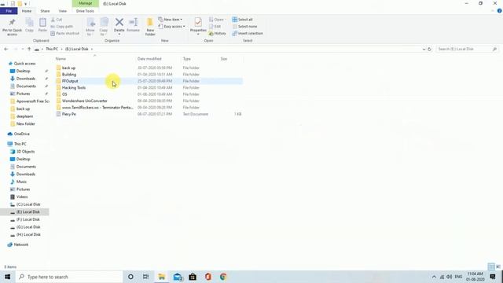Click the Cut scissors command
Image resolution: width=503 pixels, height=283 pixels.
tap(57, 20)
